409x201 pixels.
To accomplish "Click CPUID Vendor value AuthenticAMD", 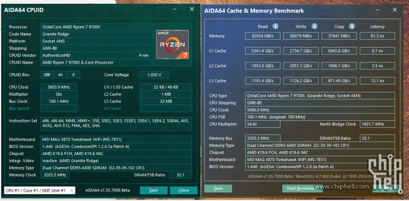I will pos(87,55).
